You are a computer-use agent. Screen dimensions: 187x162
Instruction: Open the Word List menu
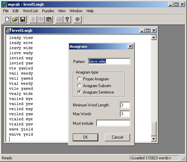coord(30,11)
